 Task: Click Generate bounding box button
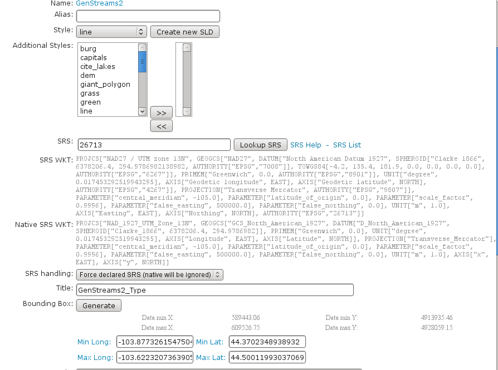click(99, 305)
